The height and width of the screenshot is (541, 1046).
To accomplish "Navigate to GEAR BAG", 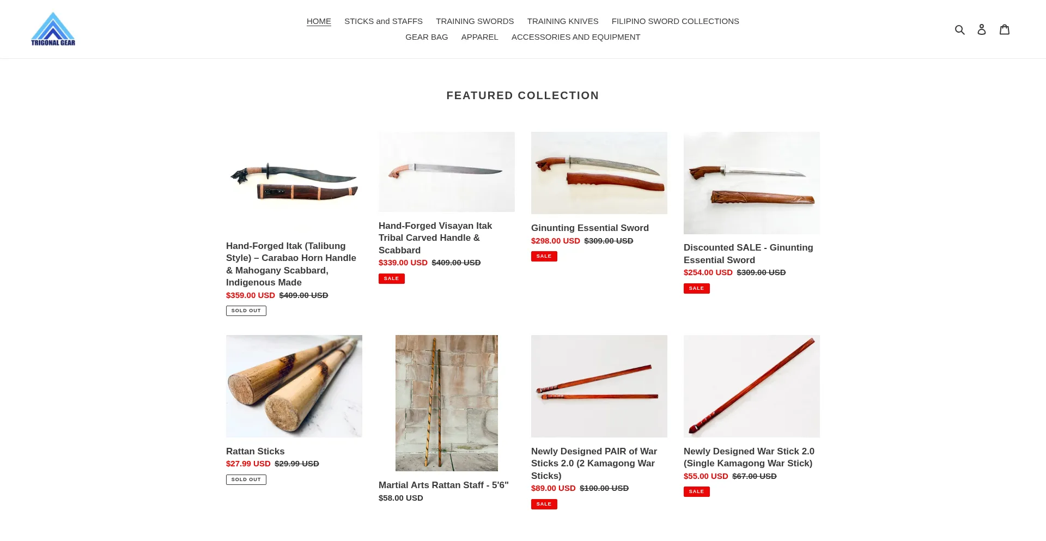I will (x=427, y=37).
